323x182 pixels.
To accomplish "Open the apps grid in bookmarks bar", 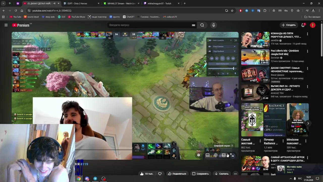I will tap(3, 17).
